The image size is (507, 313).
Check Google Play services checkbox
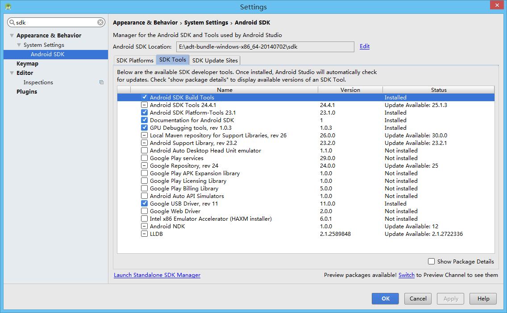144,158
